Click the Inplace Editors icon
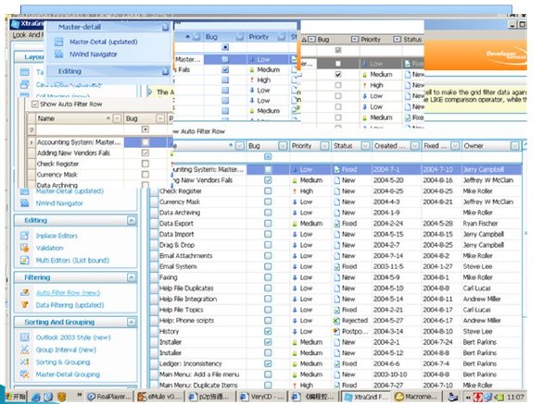556x404 pixels. tap(24, 236)
